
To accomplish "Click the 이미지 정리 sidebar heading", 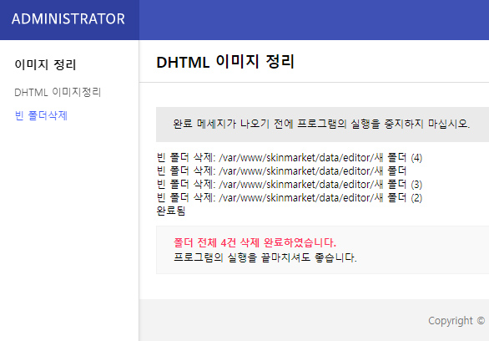I will [45, 64].
